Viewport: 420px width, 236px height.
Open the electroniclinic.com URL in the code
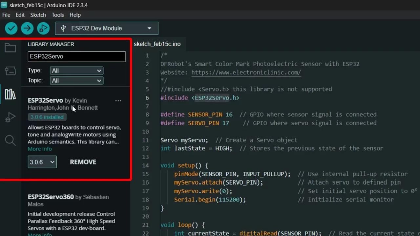pos(246,72)
